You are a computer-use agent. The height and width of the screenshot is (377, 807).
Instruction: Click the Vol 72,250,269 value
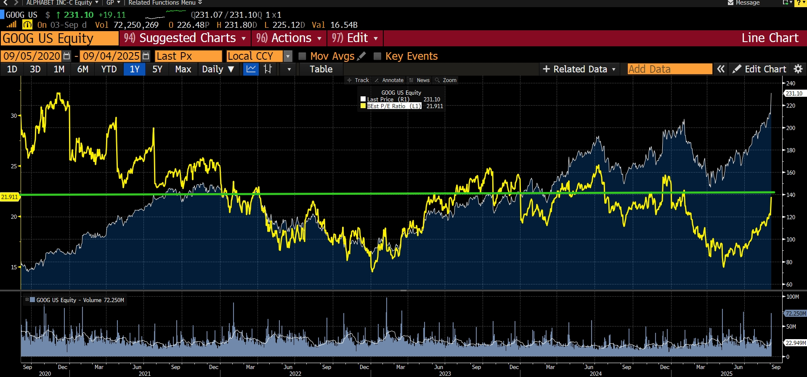tap(127, 25)
